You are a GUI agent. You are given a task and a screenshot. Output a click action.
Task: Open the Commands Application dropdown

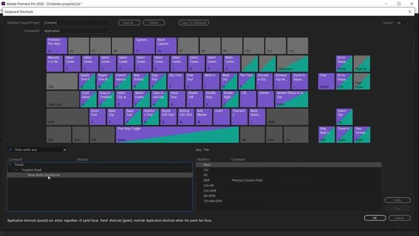coord(78,31)
